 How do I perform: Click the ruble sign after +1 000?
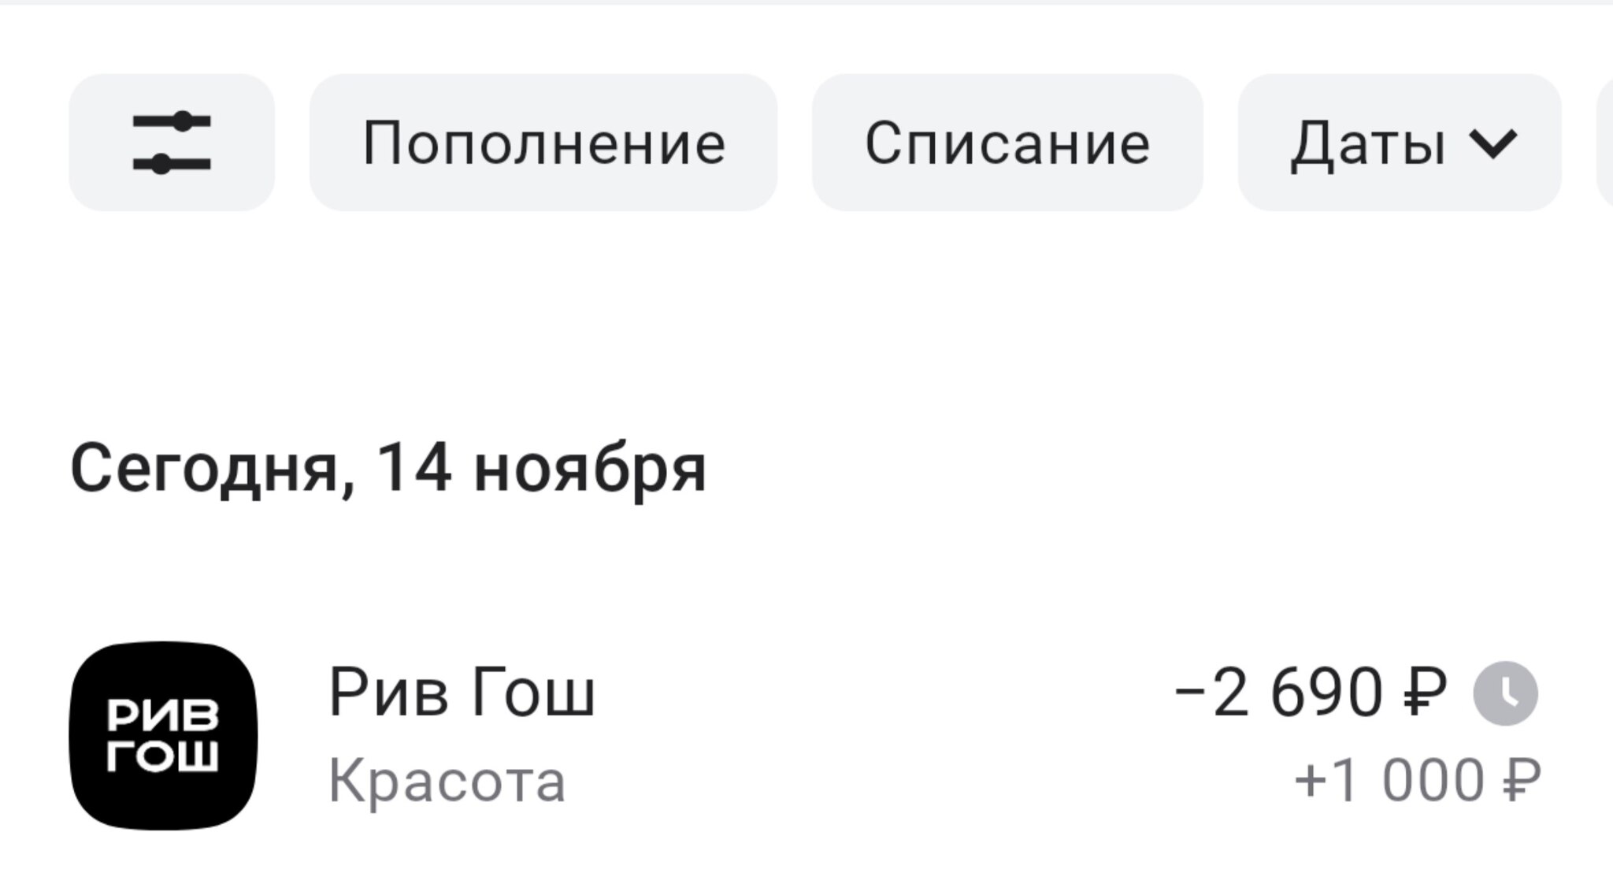coord(1522,781)
